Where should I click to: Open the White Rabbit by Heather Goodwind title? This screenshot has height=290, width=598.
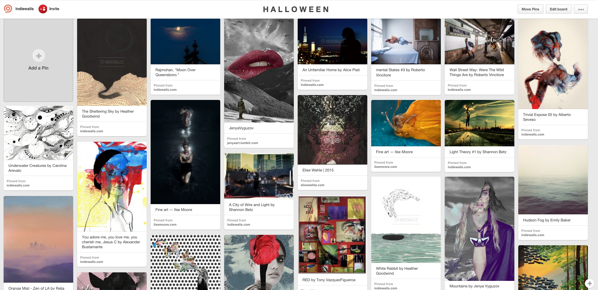pos(397,271)
